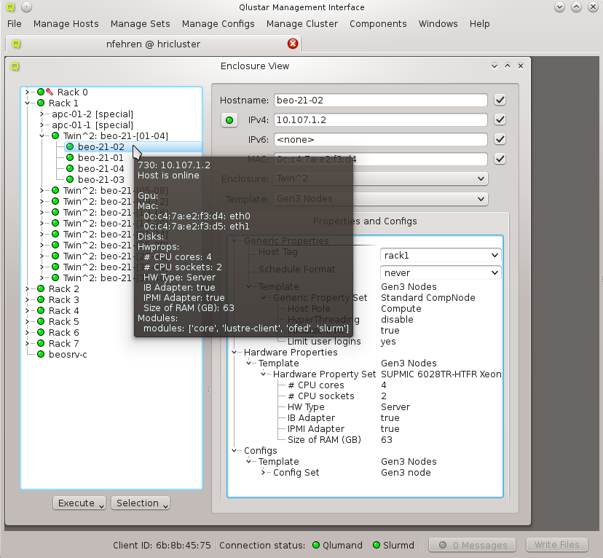This screenshot has height=558, width=603.
Task: Toggle the Hostname checkbox
Action: coord(500,100)
